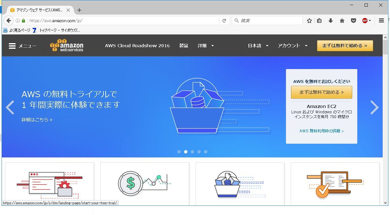The width and height of the screenshot is (390, 215).
Task: Click the address bar URL field
Action: [x=123, y=21]
